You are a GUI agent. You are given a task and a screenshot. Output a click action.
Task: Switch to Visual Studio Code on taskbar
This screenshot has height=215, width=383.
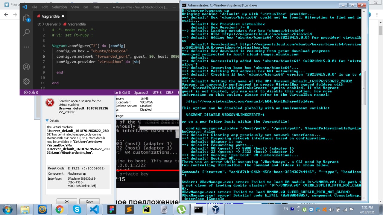tap(95, 209)
